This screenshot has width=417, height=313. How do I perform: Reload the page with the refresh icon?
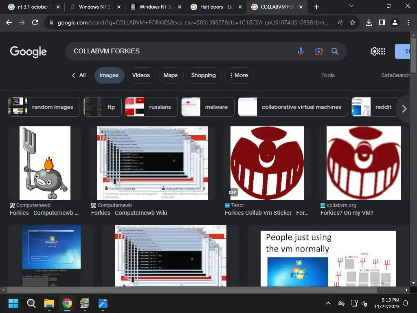click(x=35, y=23)
